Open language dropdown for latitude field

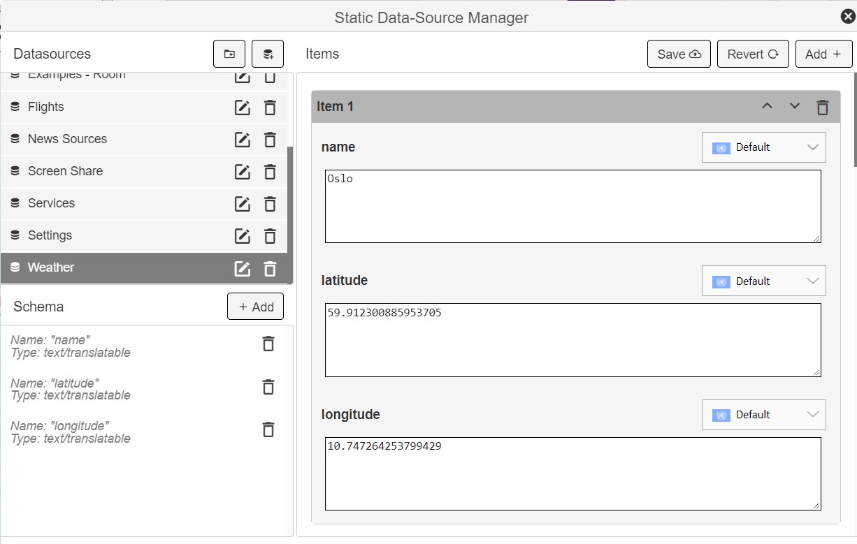click(x=763, y=281)
